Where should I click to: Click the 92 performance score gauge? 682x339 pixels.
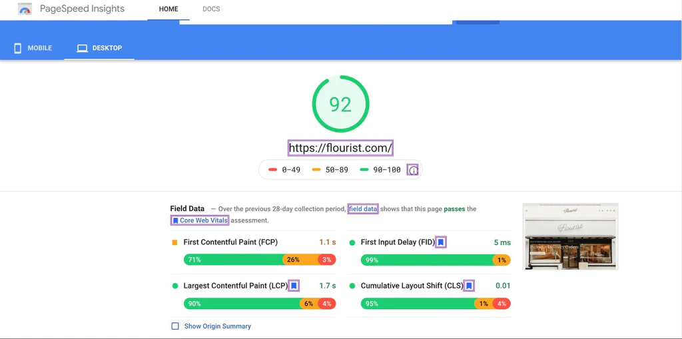(x=340, y=104)
